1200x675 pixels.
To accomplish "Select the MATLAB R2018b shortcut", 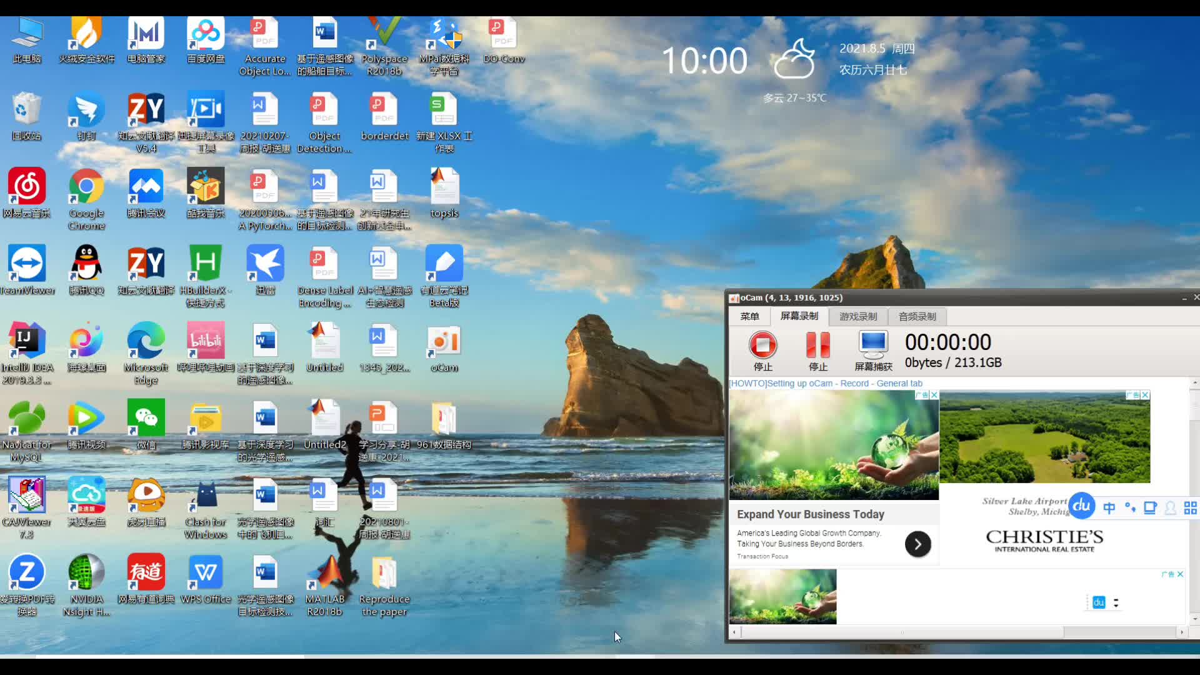I will pyautogui.click(x=325, y=586).
